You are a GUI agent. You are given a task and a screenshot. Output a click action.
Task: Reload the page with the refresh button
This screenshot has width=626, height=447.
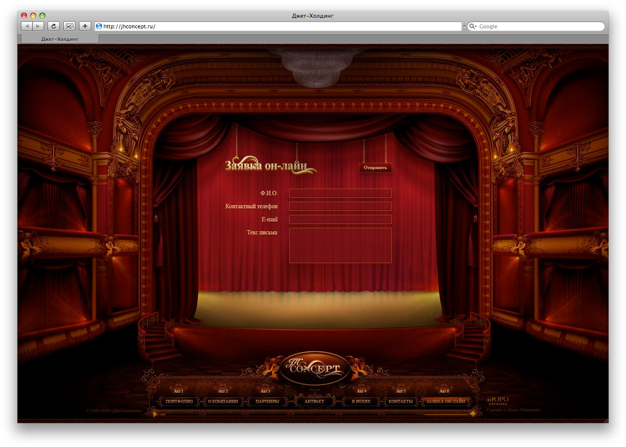click(54, 26)
